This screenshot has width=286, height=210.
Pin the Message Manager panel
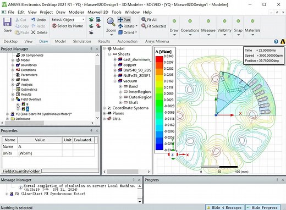click(134, 180)
